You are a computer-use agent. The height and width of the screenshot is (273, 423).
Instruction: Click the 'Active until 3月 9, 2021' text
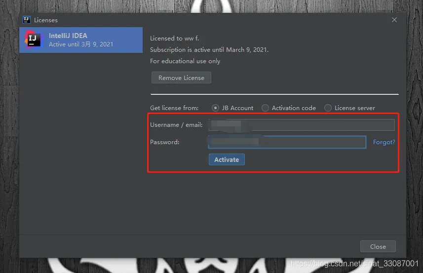pos(81,44)
